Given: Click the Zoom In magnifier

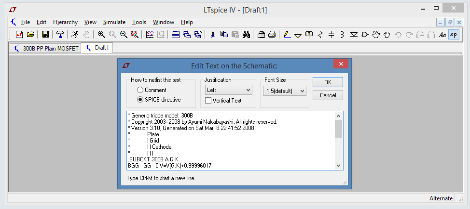Looking at the screenshot, I should 101,34.
